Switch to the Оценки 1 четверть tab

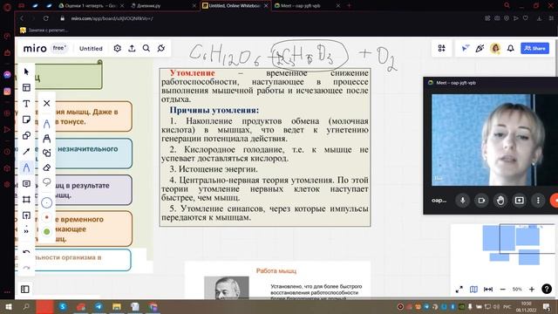pos(91,6)
